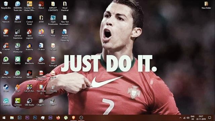Select the Firefox desktop shortcut
Viewport: 215px width, 121px height.
pos(41,33)
